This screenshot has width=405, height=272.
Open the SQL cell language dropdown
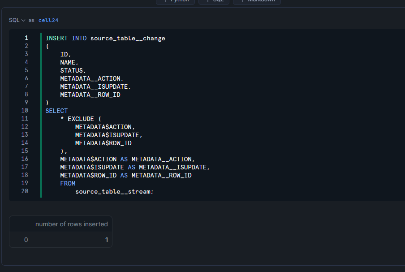pos(17,20)
